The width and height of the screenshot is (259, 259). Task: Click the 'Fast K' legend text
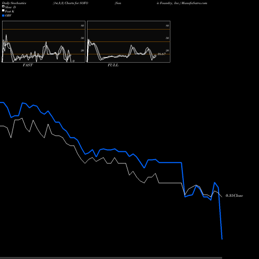10,11
